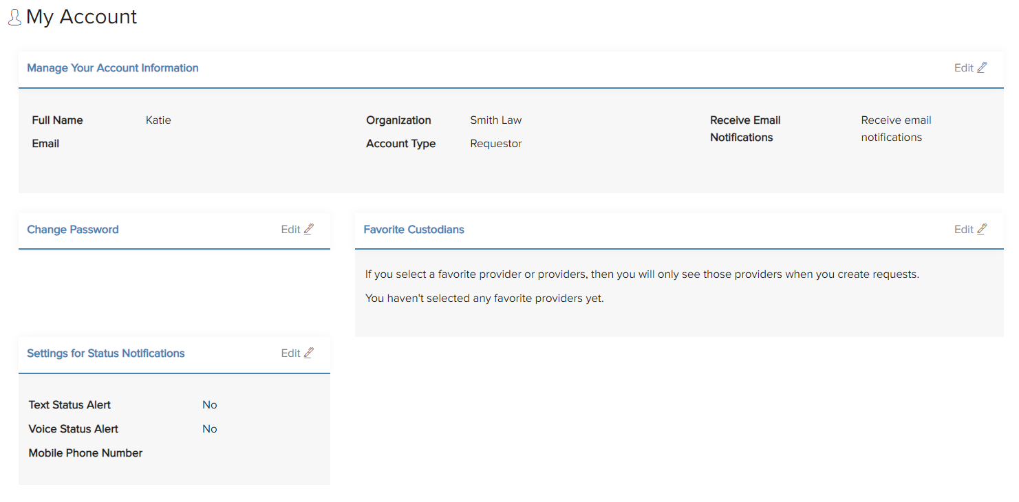
Task: Click the pencil icon for Status Notifications settings
Action: (x=309, y=353)
